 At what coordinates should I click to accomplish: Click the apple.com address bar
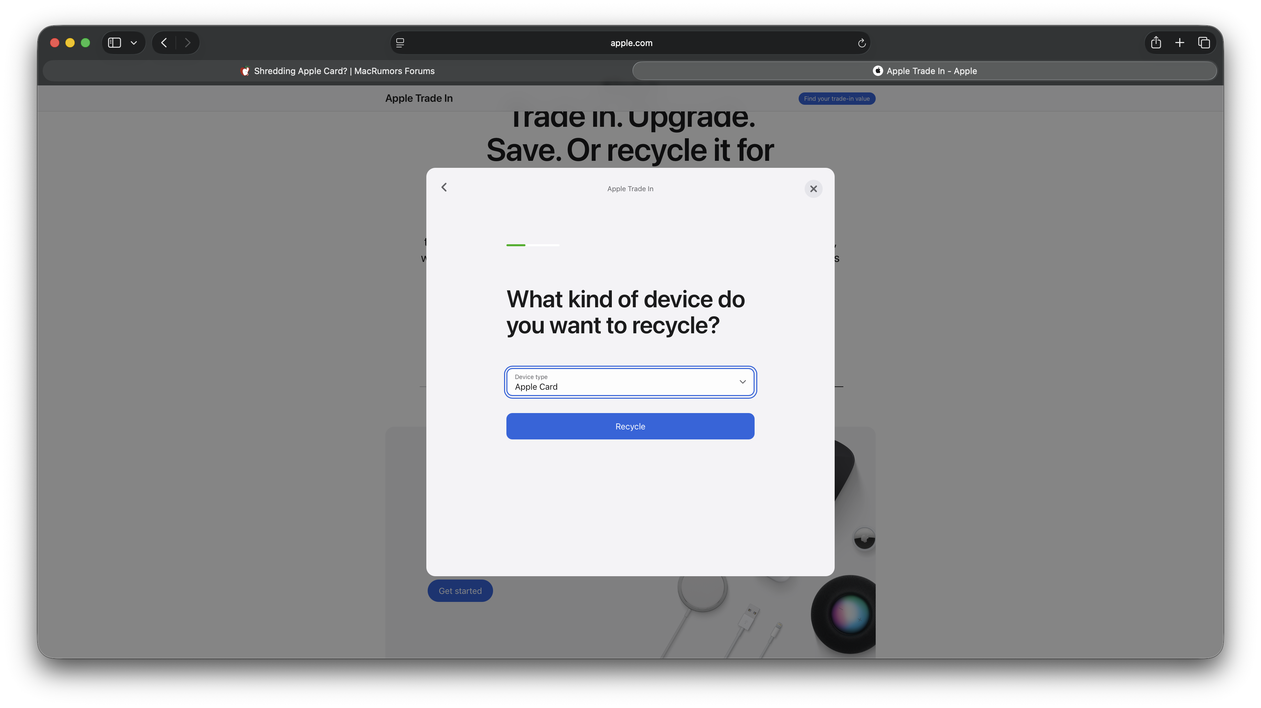coord(630,43)
